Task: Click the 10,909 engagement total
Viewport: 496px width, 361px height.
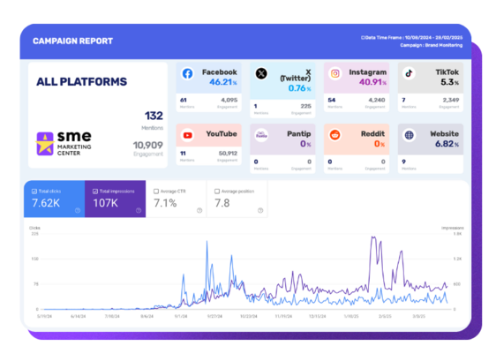Action: pos(147,146)
